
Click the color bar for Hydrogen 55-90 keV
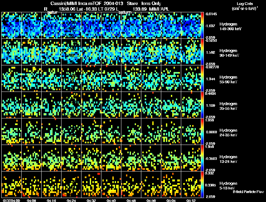(x=202, y=78)
